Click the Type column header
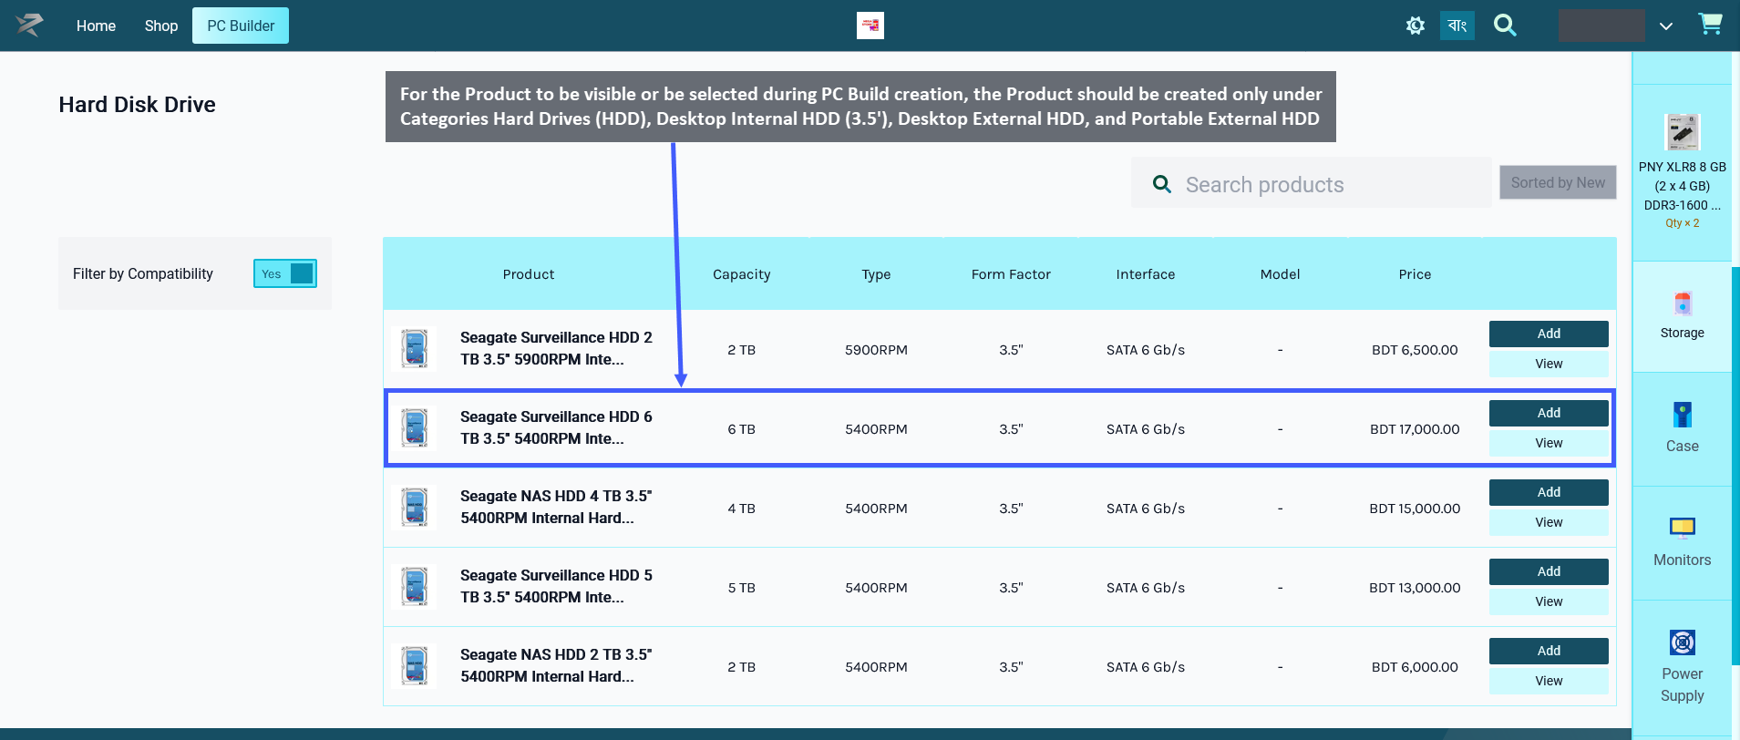This screenshot has width=1740, height=740. coord(876,274)
